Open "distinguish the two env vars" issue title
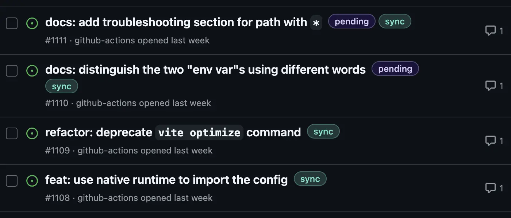 pyautogui.click(x=205, y=70)
